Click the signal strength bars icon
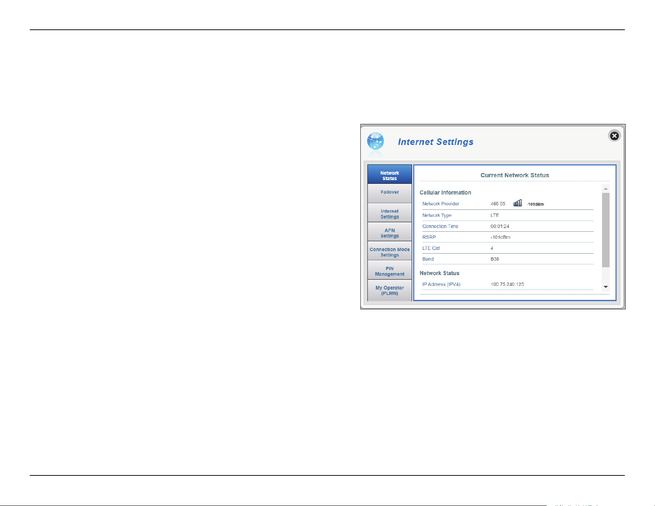The image size is (655, 506). click(517, 203)
